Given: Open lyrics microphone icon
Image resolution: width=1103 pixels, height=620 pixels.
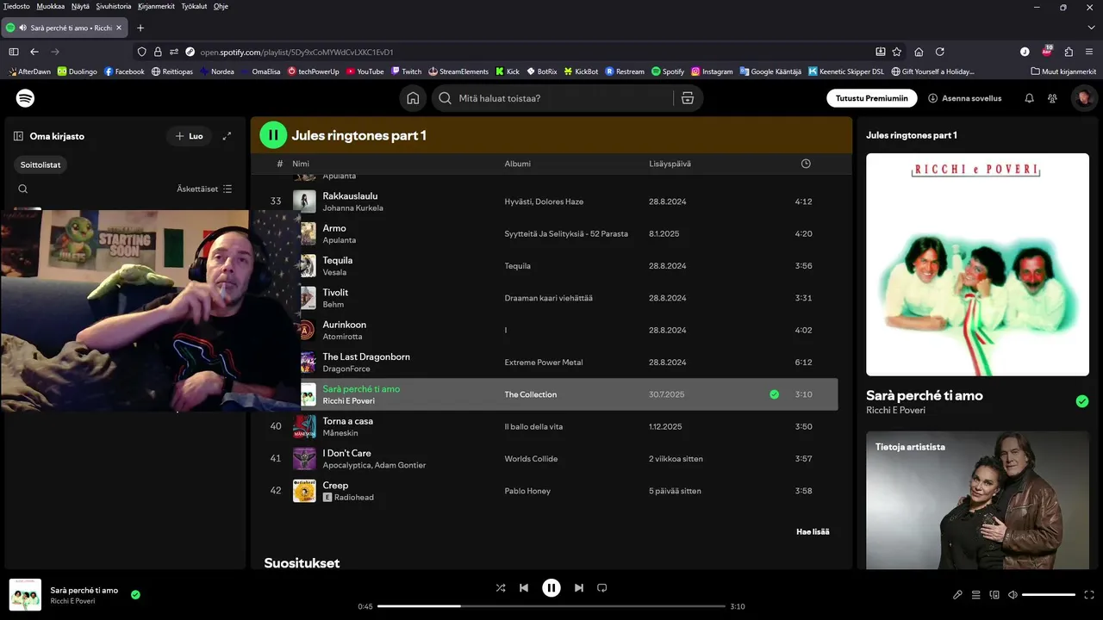Looking at the screenshot, I should coord(957,595).
